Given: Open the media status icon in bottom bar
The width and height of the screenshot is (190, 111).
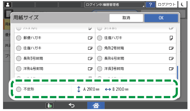Looking at the screenshot, I should click(x=49, y=106).
